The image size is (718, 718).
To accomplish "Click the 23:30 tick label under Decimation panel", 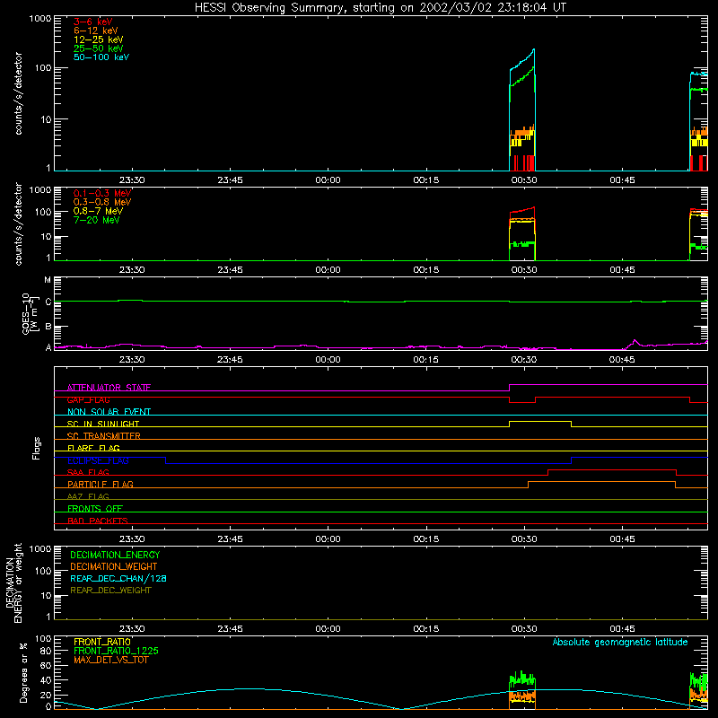I will (132, 629).
